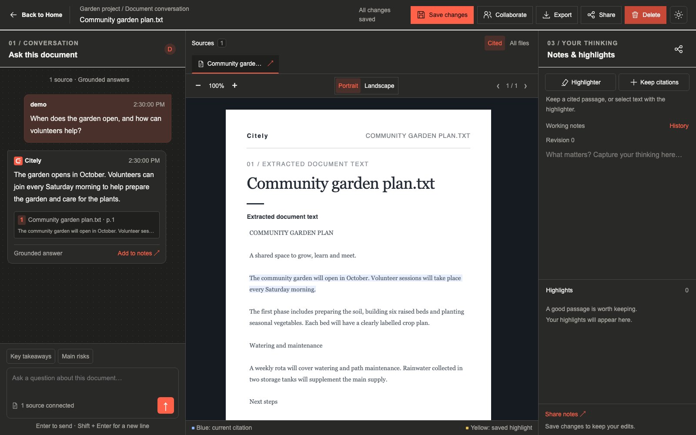Open Collaborate options

(505, 15)
